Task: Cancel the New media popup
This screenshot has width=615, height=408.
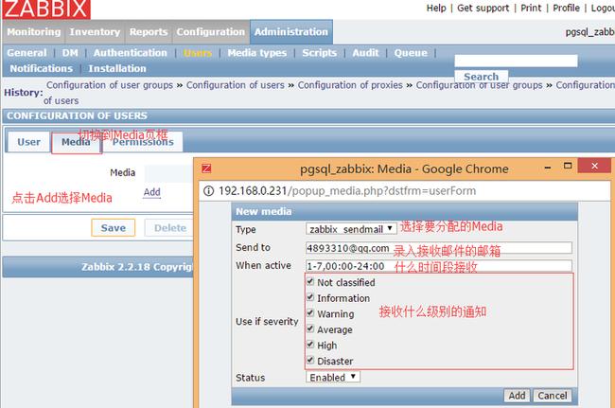Action: 552,396
